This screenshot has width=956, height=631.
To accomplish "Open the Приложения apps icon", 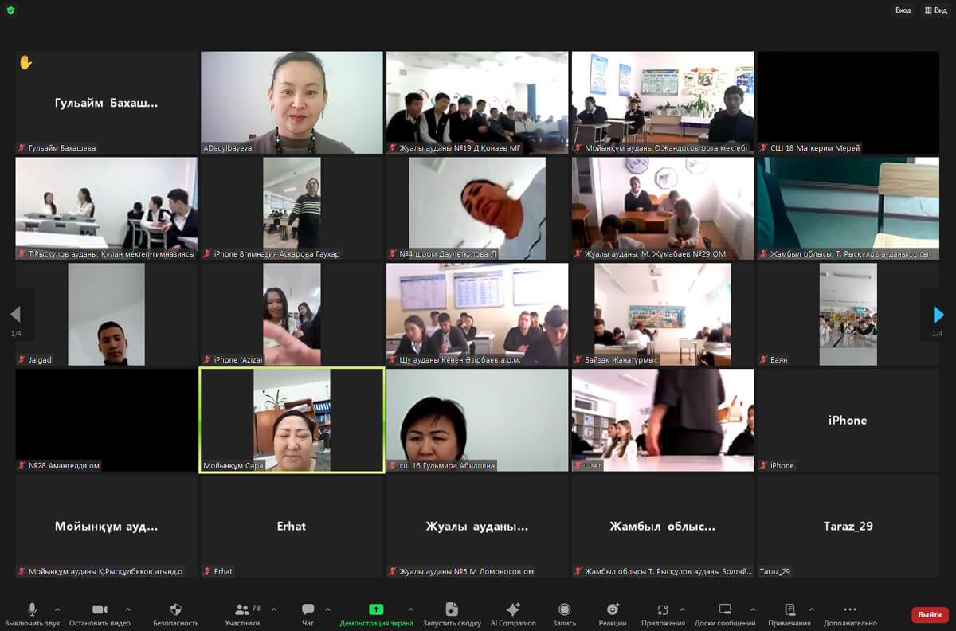I will [663, 609].
